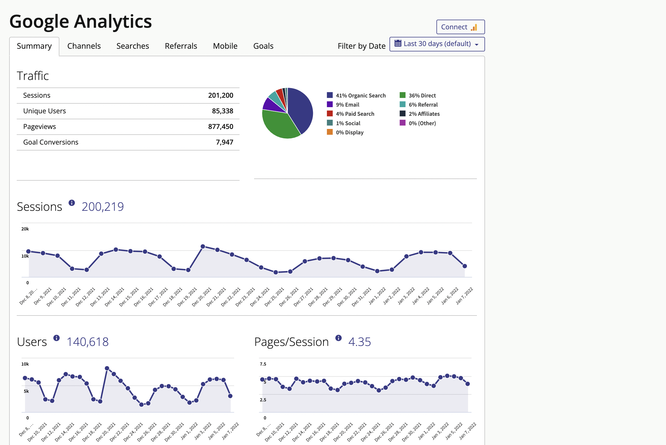Click the '4% Paid Search' legend label

355,114
